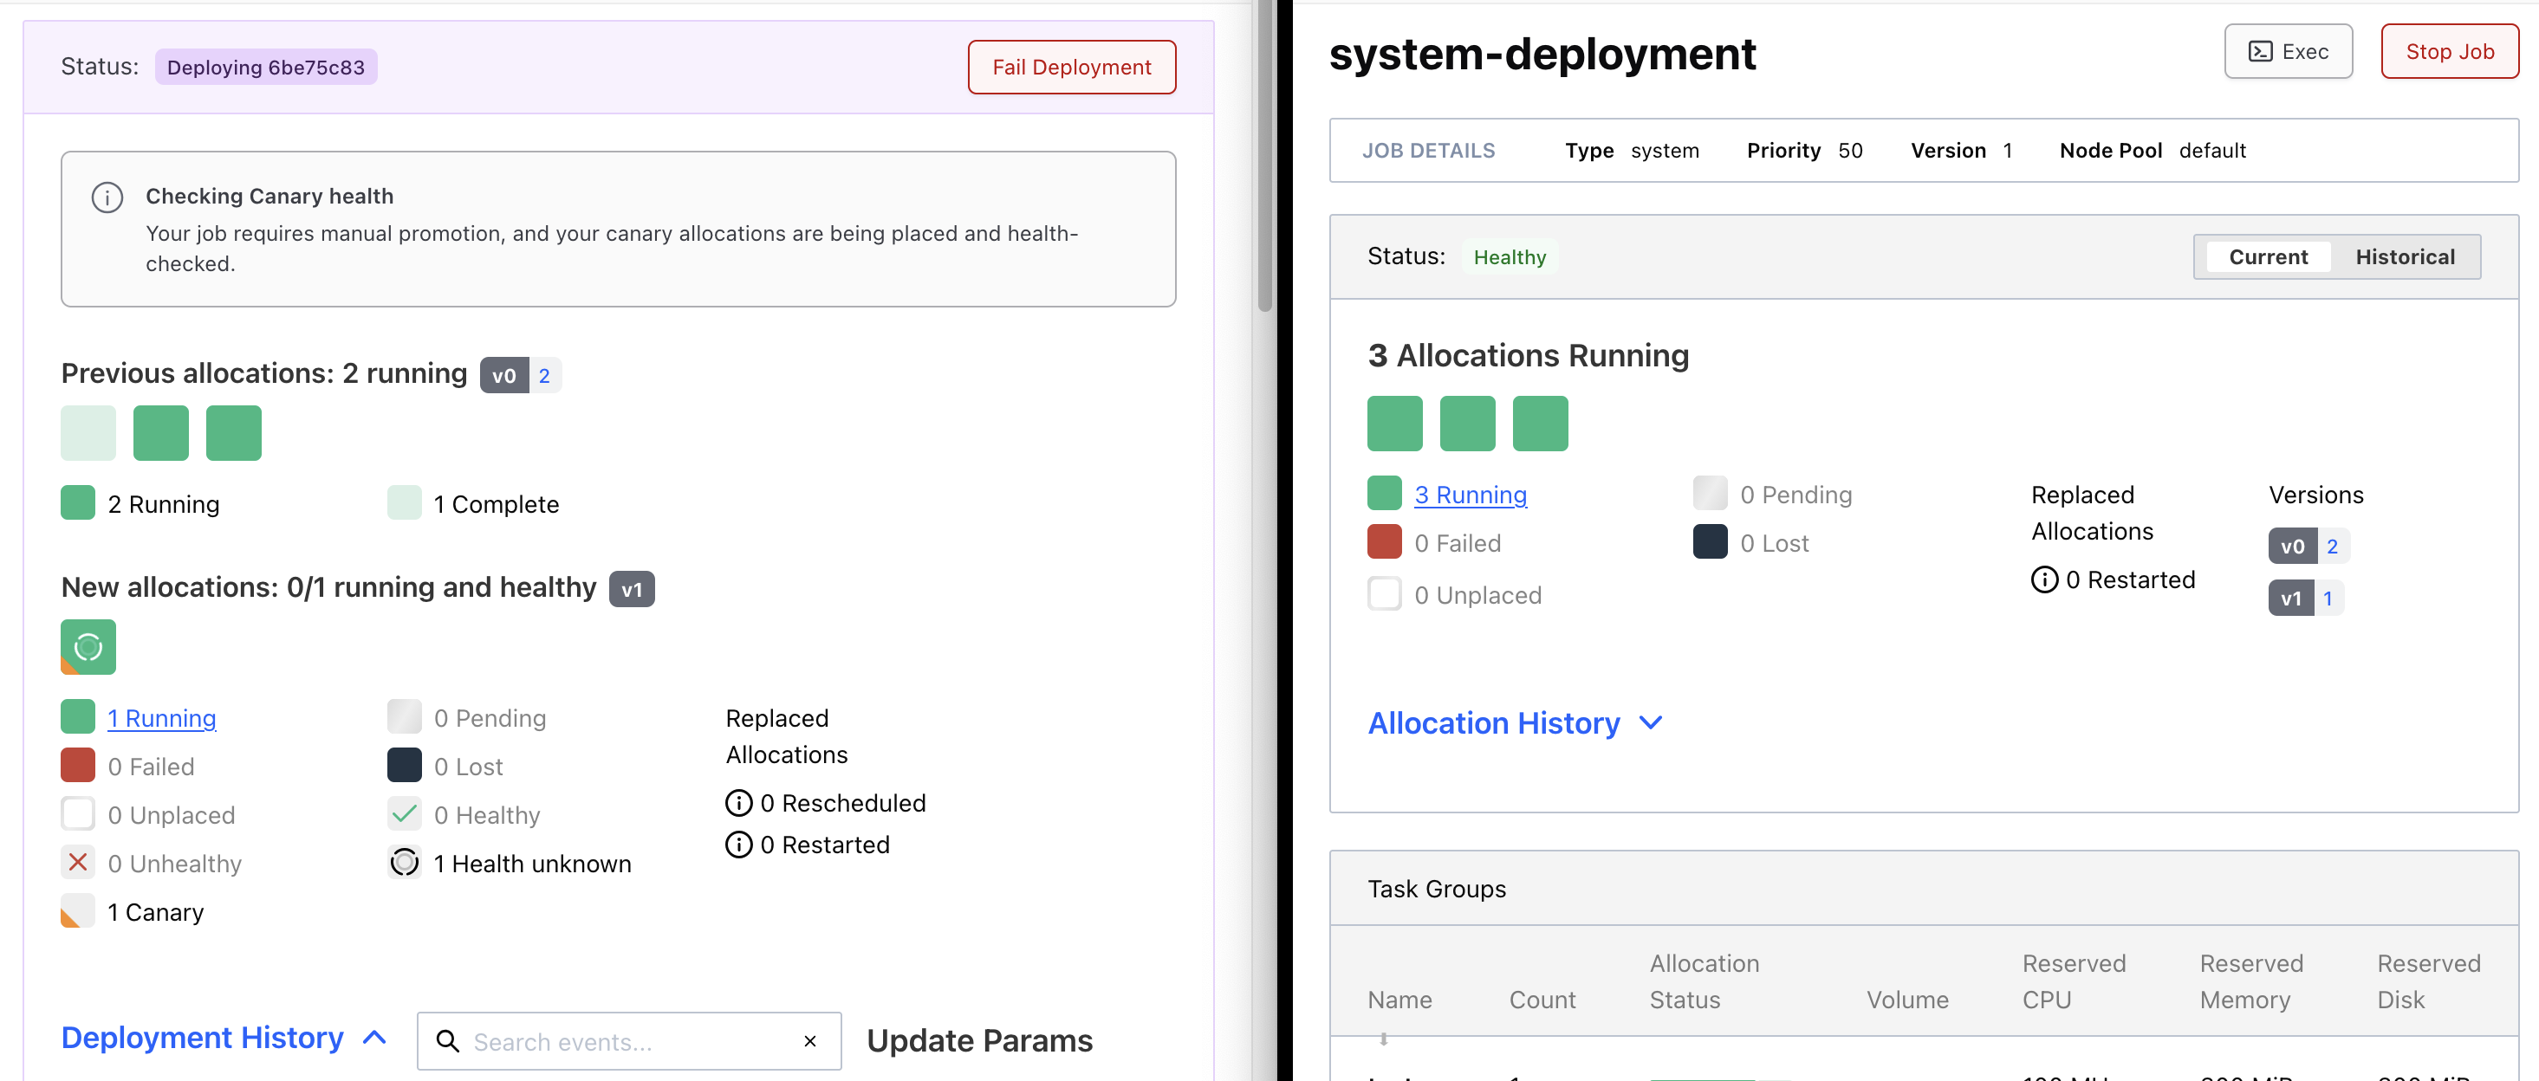Viewport: 2539px width, 1081px height.
Task: Click the v0 version badge under Versions
Action: 2293,546
